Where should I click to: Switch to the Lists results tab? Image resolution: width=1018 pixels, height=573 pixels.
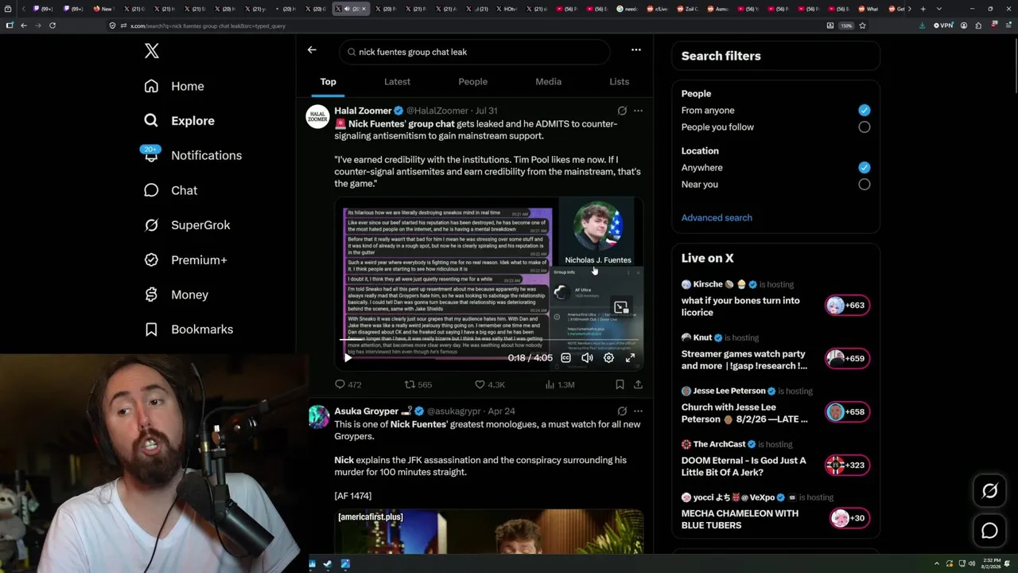coord(619,82)
